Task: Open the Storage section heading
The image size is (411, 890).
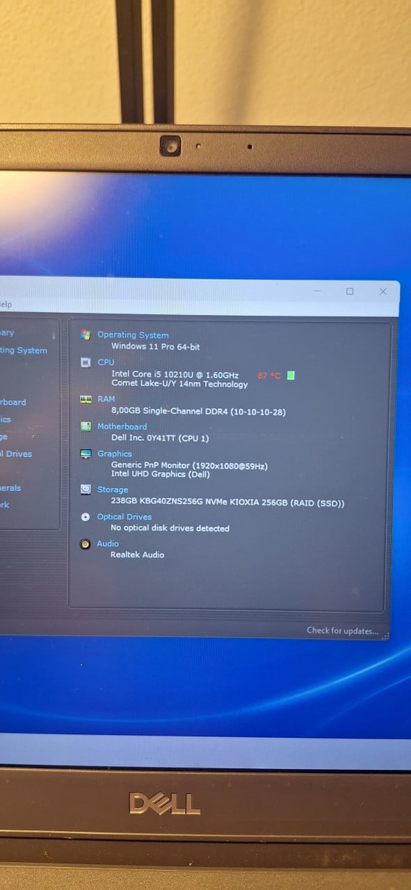Action: click(113, 489)
